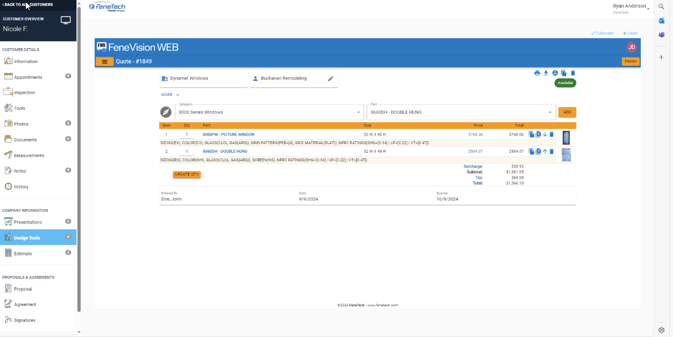Copy the quote using the copy pages icon

(564, 73)
